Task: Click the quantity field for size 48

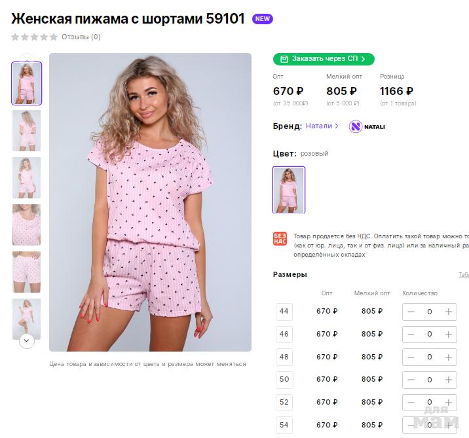Action: pyautogui.click(x=430, y=357)
